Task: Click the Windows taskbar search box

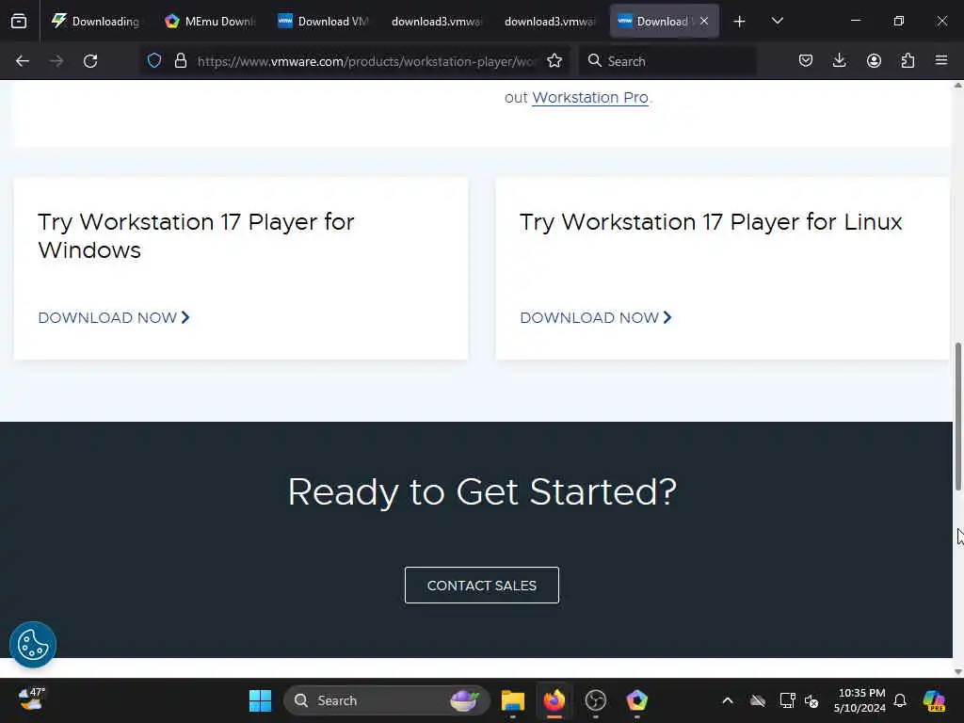Action: coord(386,700)
